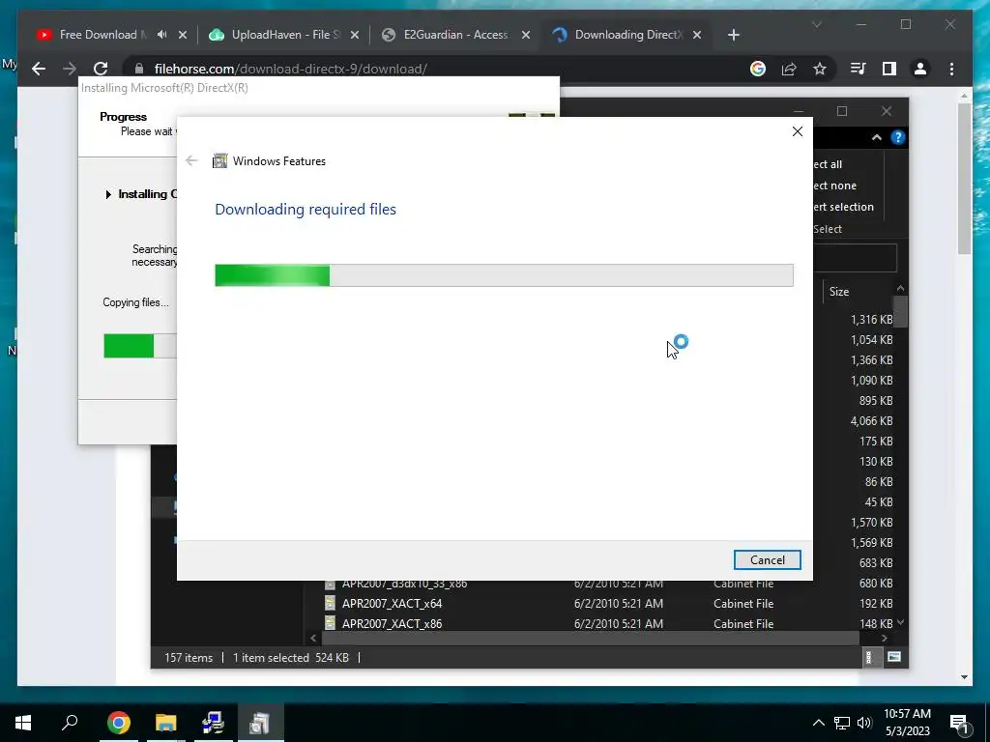Bookmark this page with the star
This screenshot has width=990, height=742.
point(820,69)
